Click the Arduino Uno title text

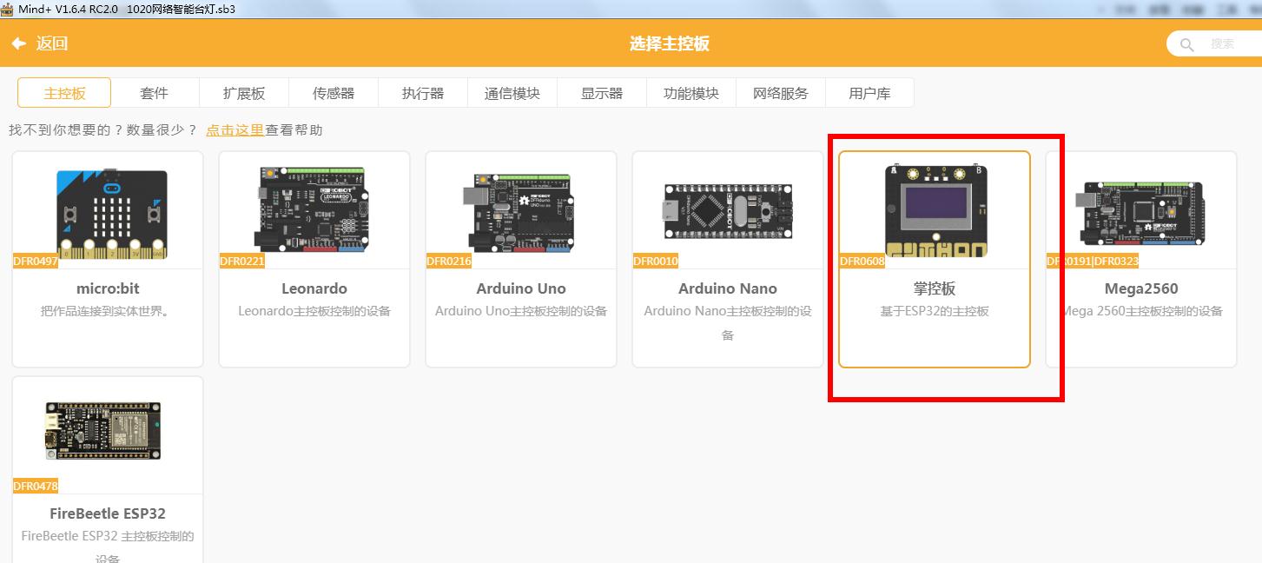click(521, 288)
